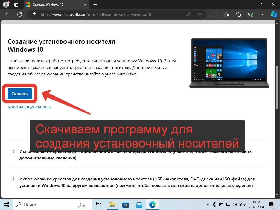Refresh the Microsoft download page
This screenshot has width=280, height=210.
pos(20,14)
